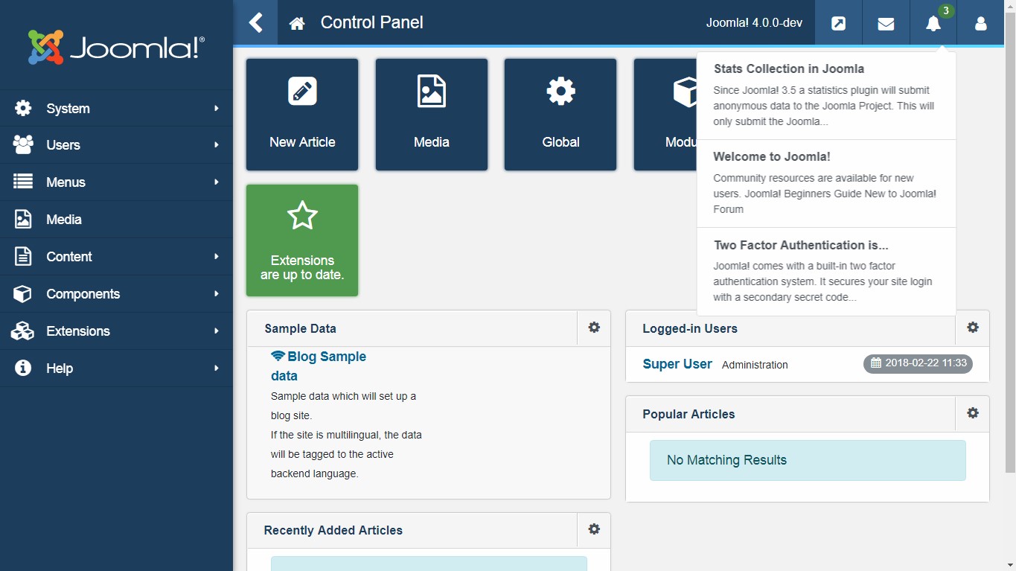The height and width of the screenshot is (571, 1016).
Task: Click the Menus list icon in sidebar
Action: coord(23,182)
